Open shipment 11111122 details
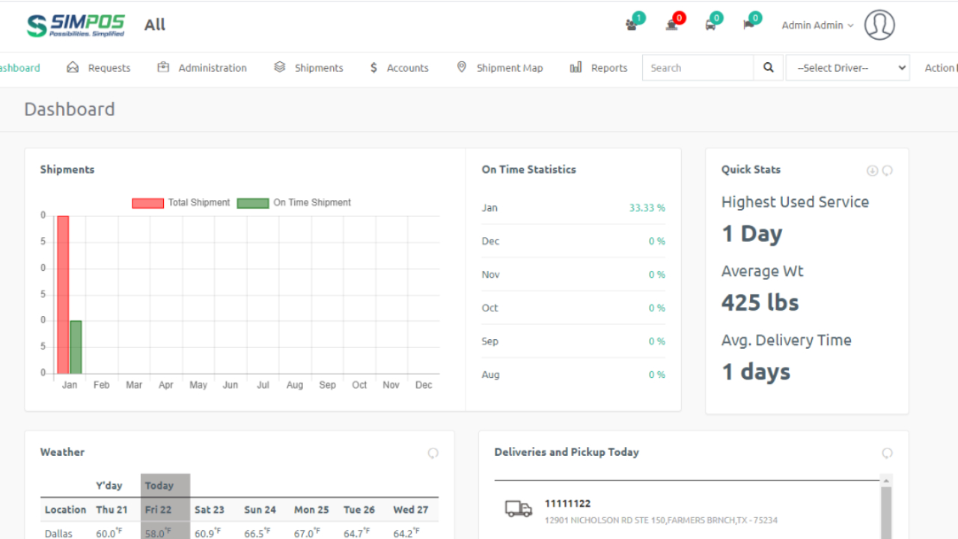Screen dimensions: 958x539 click(568, 504)
